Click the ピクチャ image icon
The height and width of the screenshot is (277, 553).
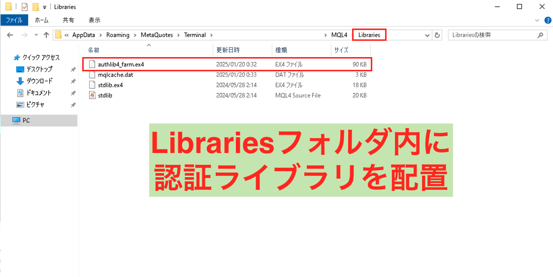point(20,105)
